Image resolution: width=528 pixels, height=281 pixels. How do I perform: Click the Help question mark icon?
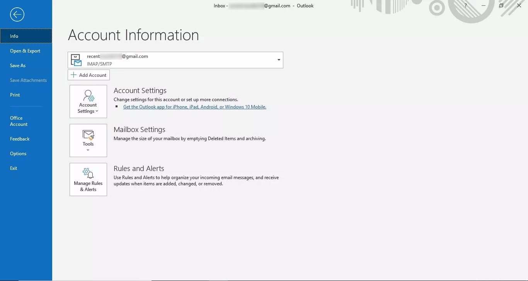point(466,6)
